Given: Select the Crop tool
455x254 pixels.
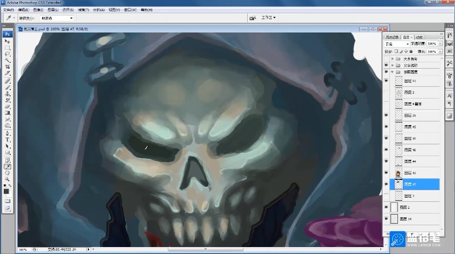Looking at the screenshot, I should click(7, 67).
